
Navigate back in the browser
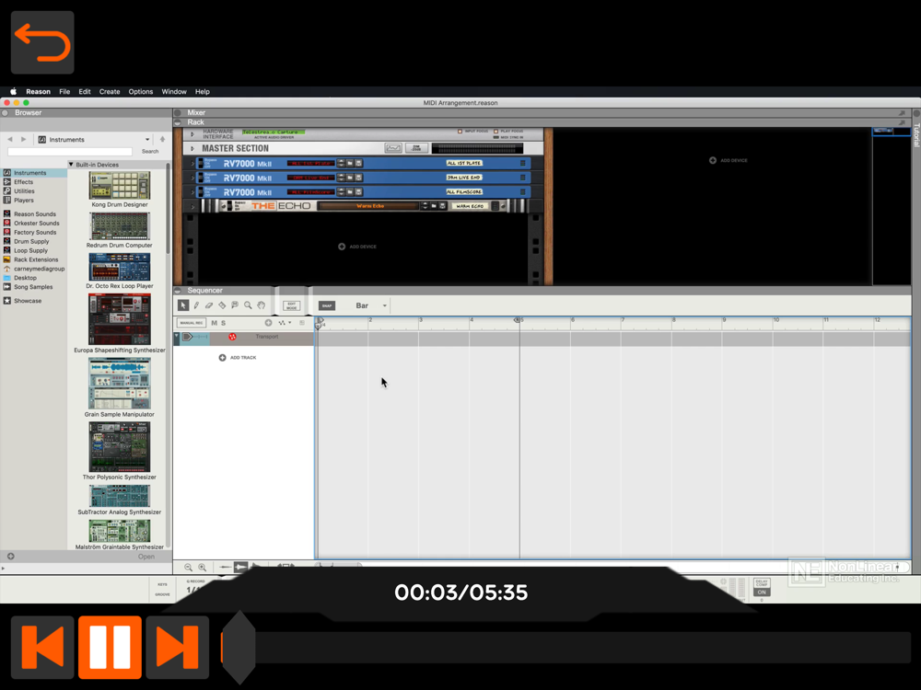(10, 140)
